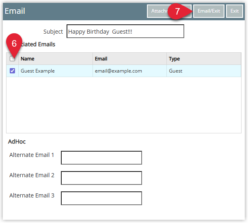
Task: Uncheck the Guest Example row checkbox
Action: pyautogui.click(x=12, y=71)
